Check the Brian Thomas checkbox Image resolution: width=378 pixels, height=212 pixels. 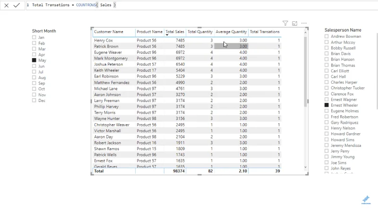click(326, 65)
